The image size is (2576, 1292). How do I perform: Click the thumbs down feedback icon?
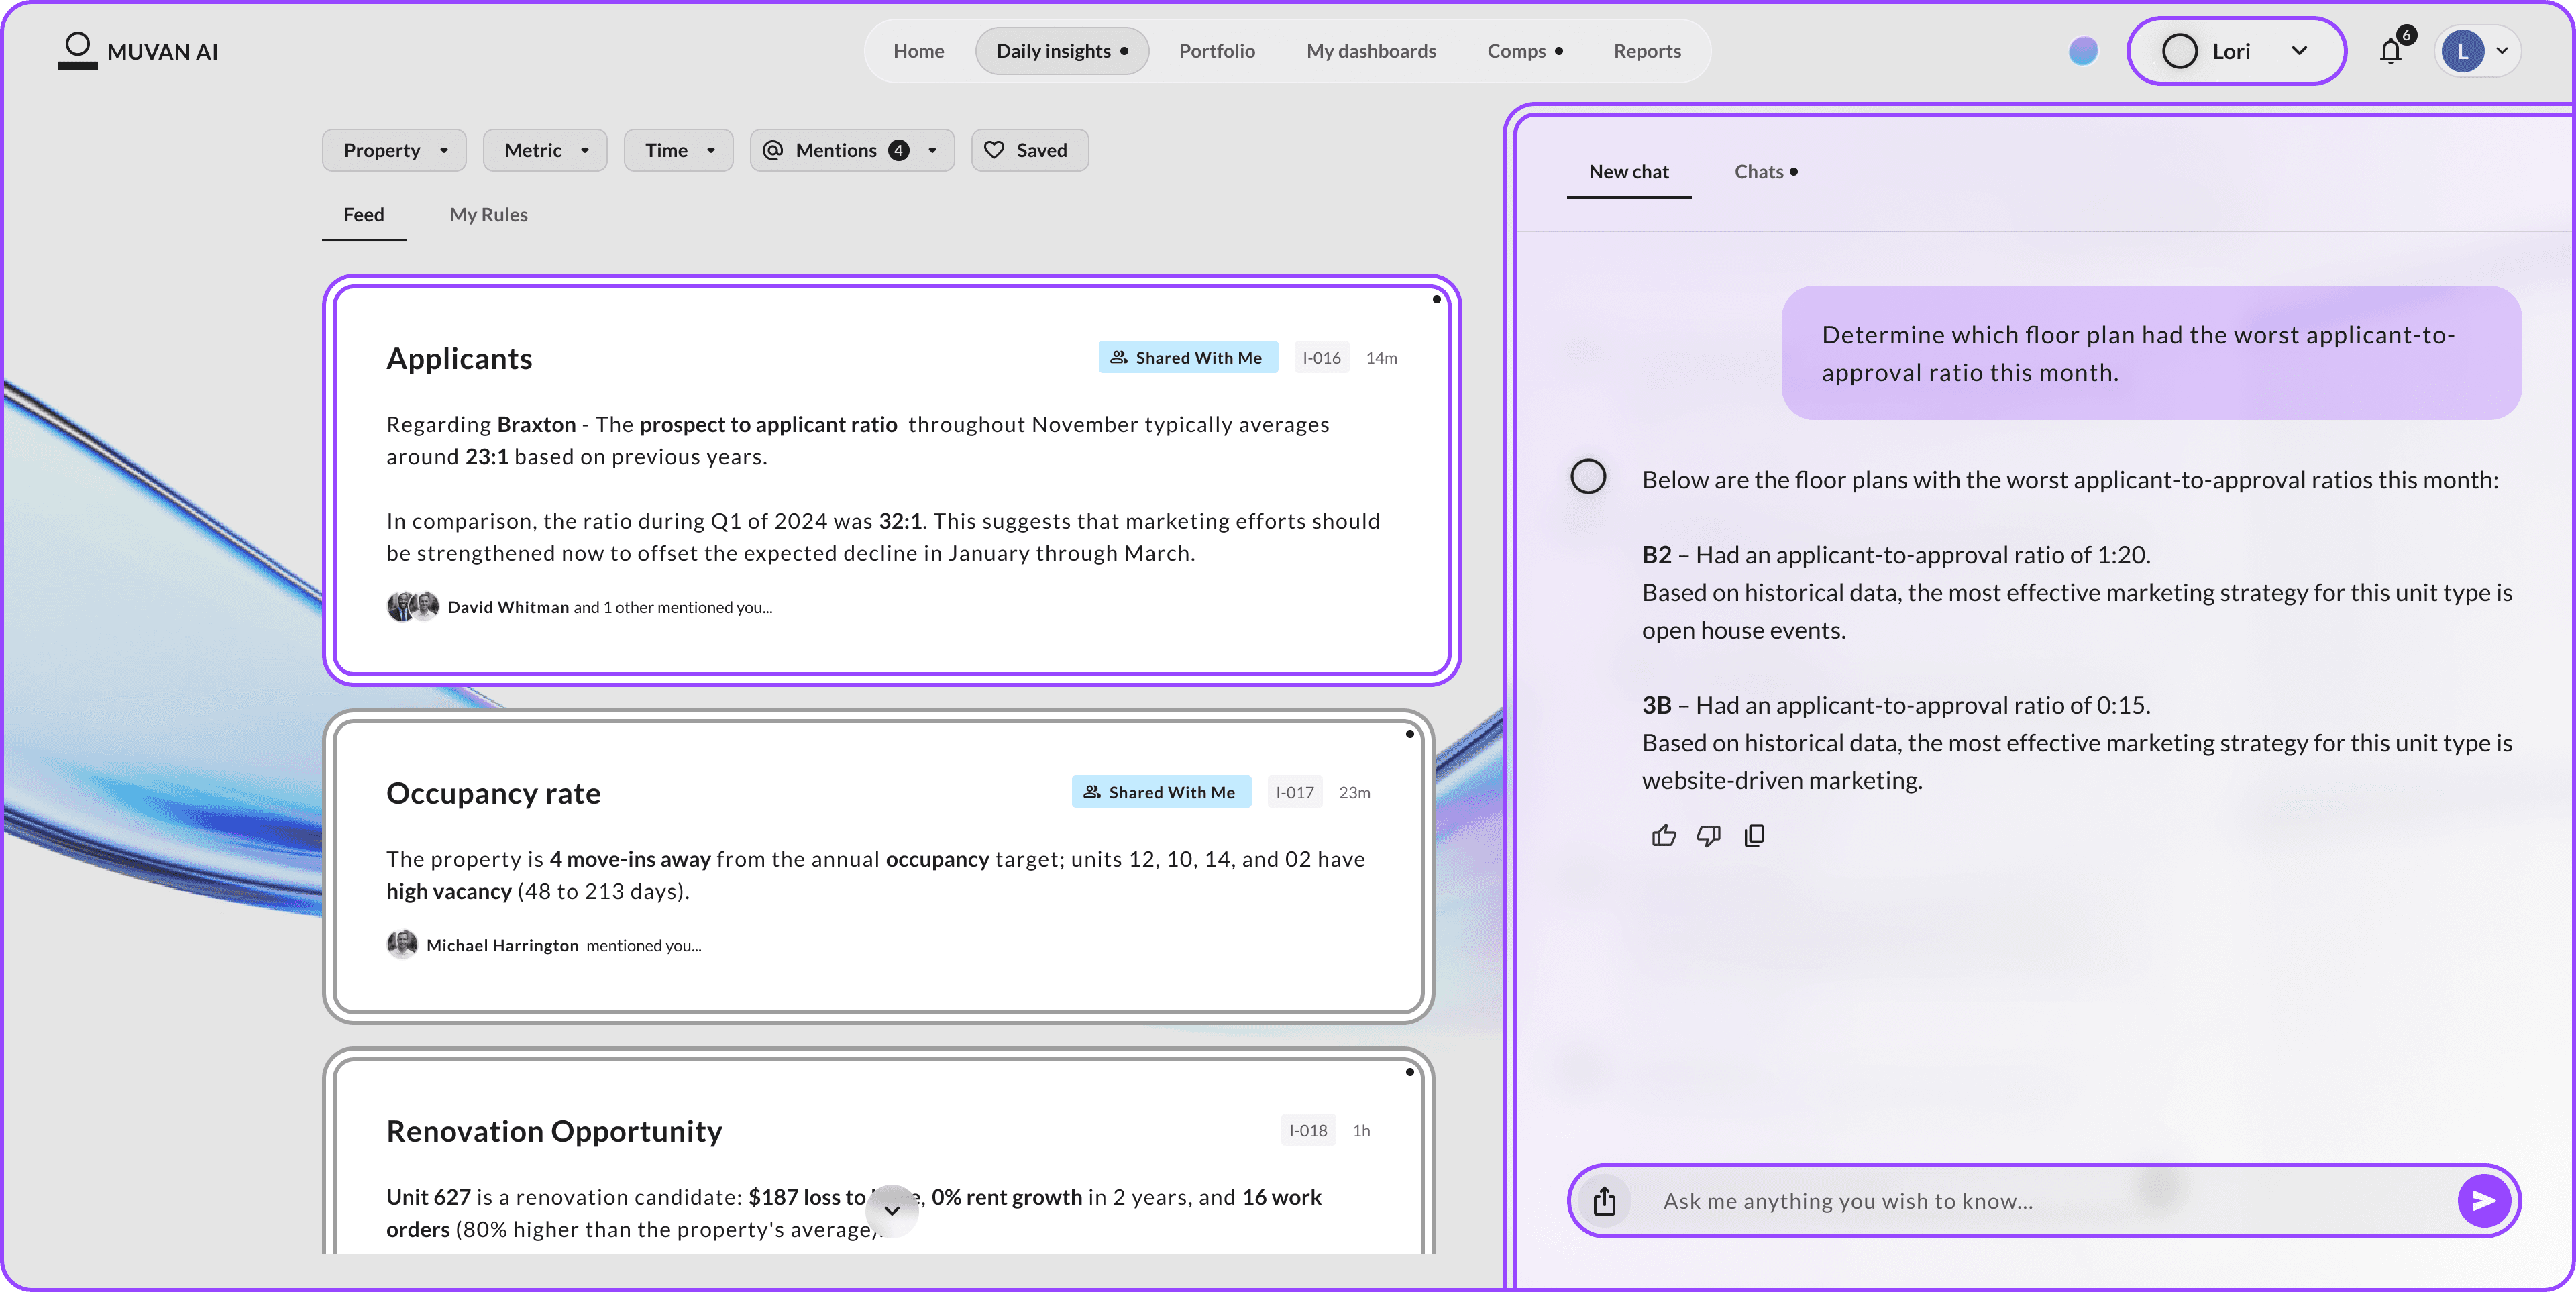[1708, 836]
